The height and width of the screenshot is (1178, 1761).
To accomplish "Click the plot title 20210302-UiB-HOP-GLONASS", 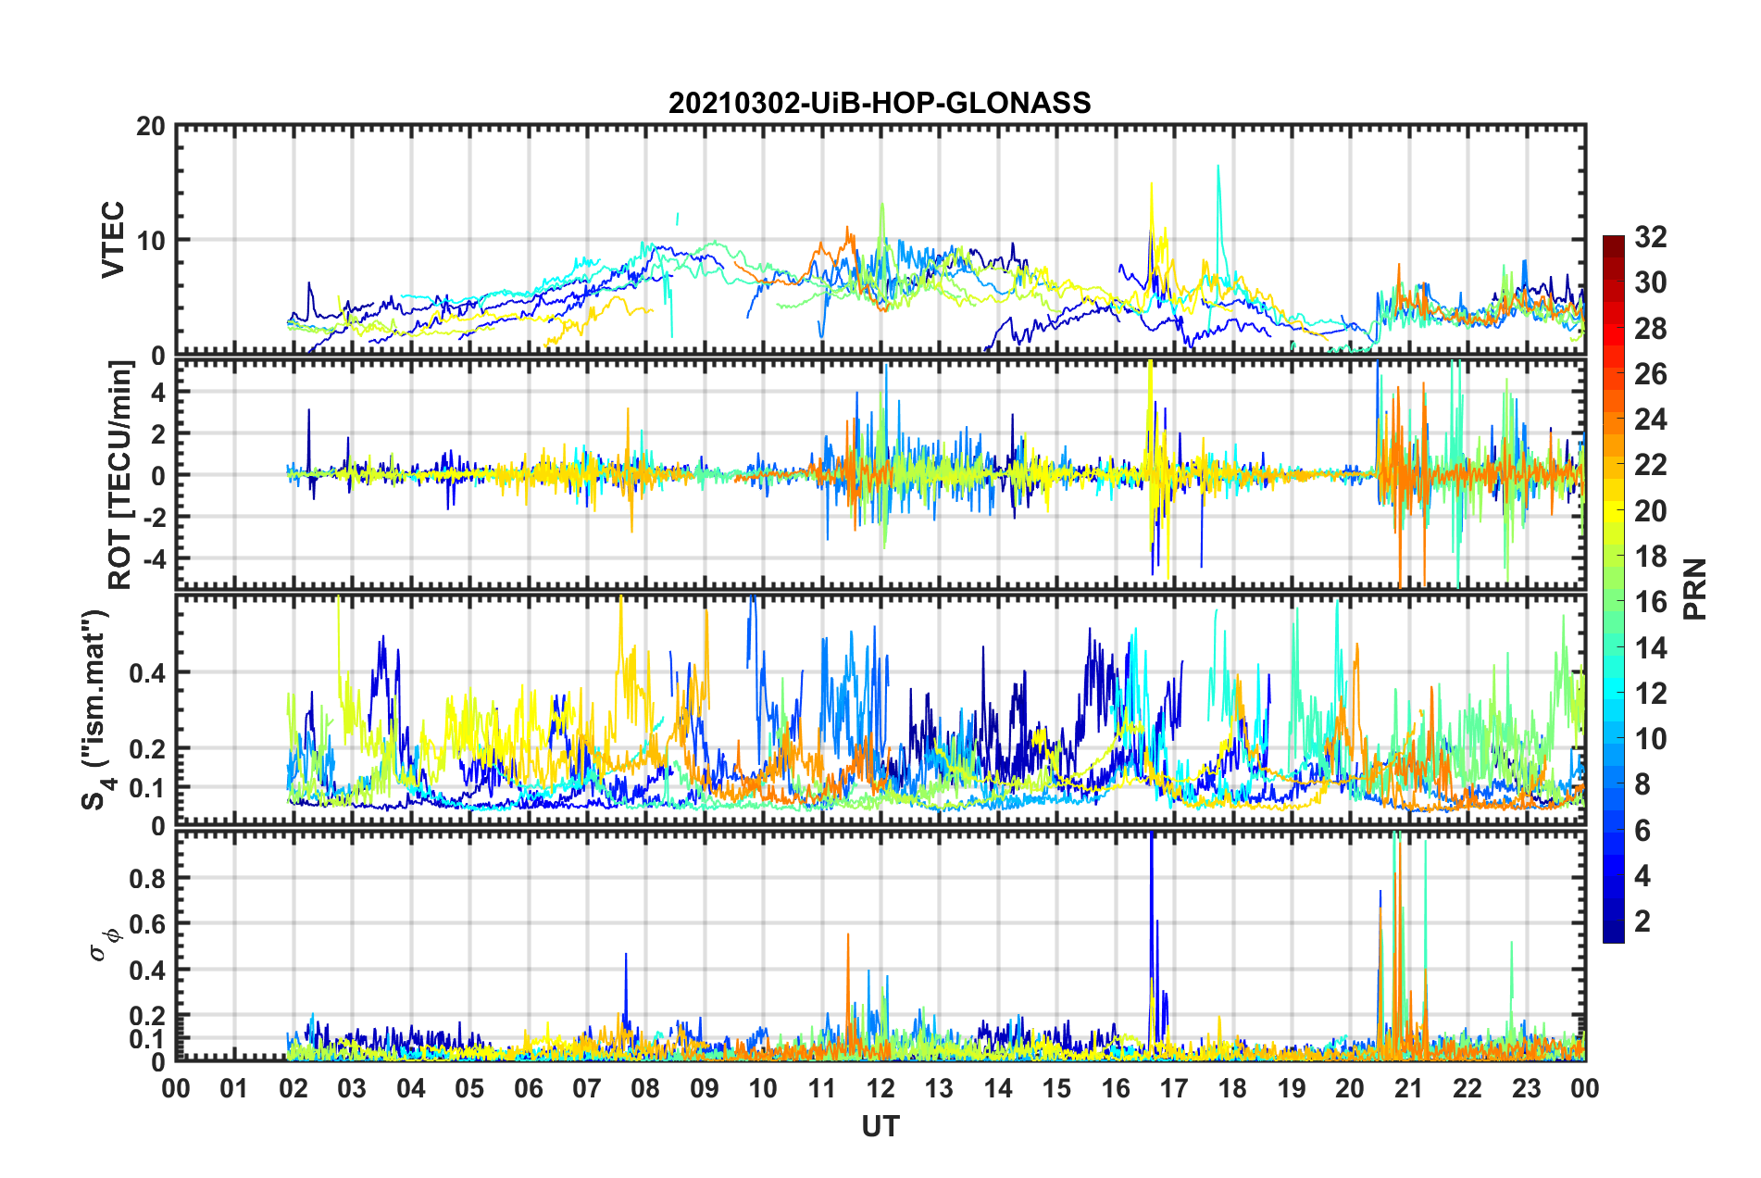I will [880, 103].
